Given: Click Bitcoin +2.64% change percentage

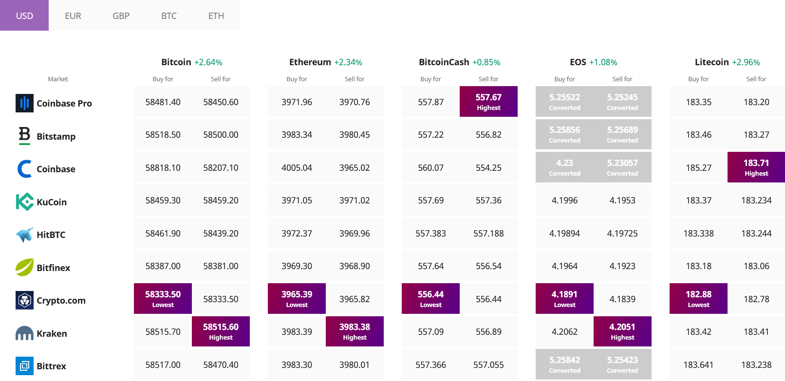Looking at the screenshot, I should [x=208, y=62].
